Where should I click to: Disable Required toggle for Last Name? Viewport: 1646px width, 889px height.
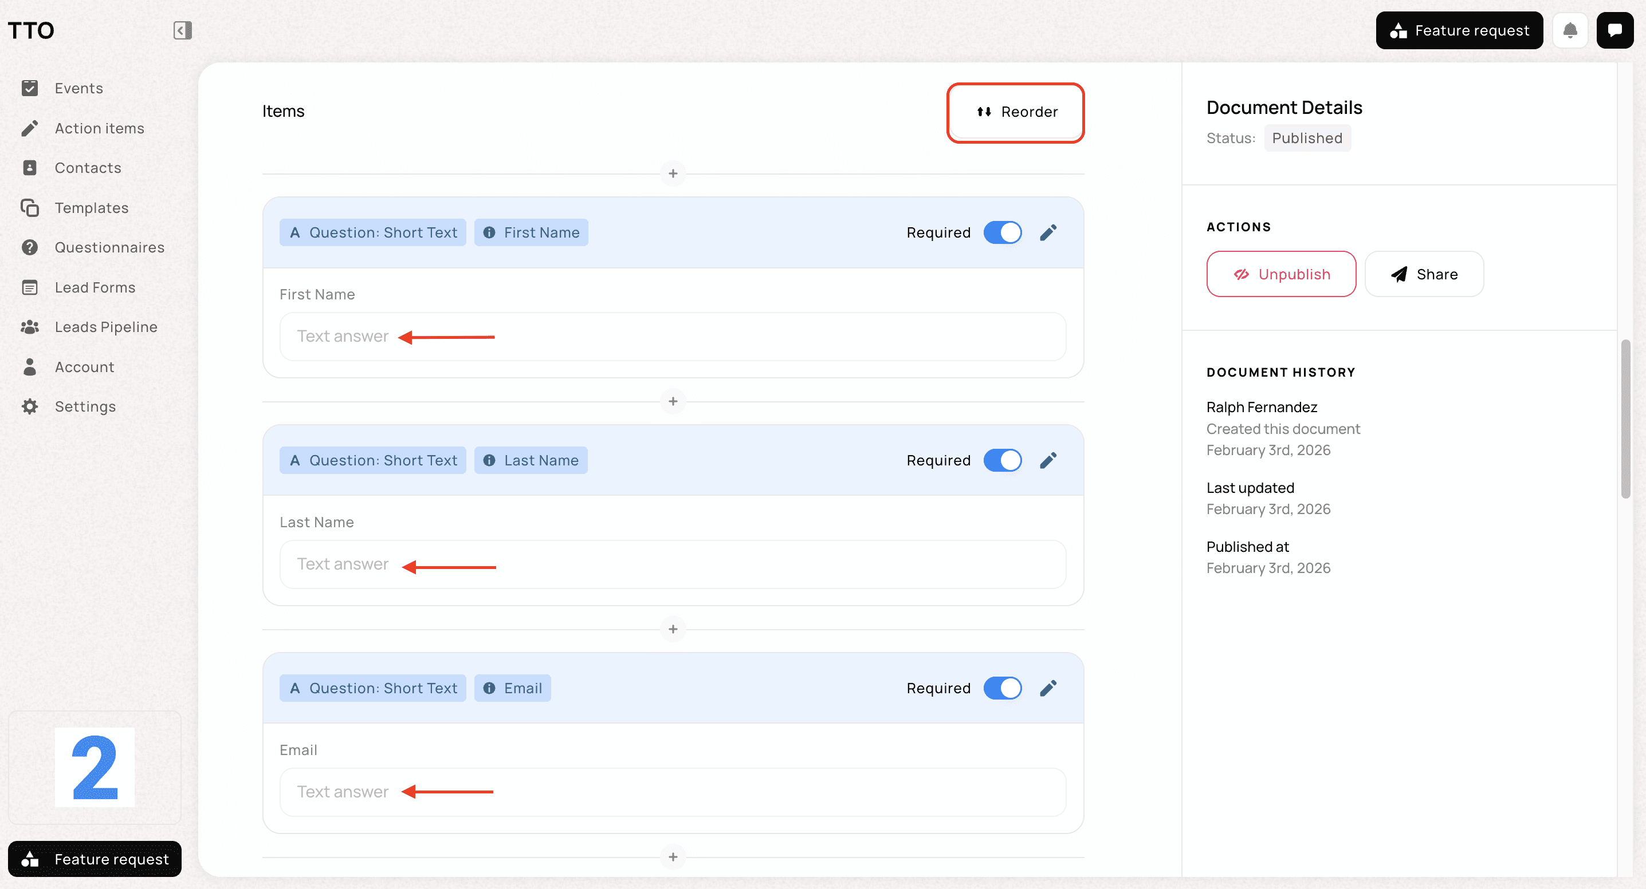coord(1002,460)
